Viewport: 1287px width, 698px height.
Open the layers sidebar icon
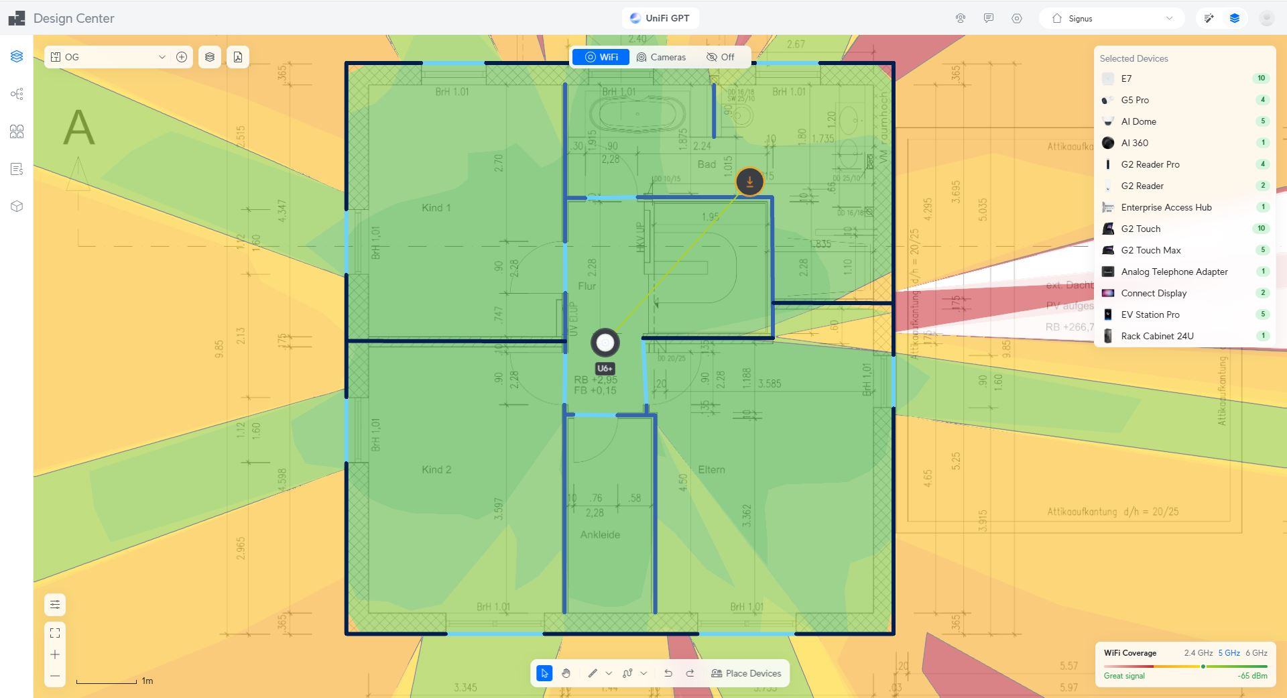tap(17, 56)
